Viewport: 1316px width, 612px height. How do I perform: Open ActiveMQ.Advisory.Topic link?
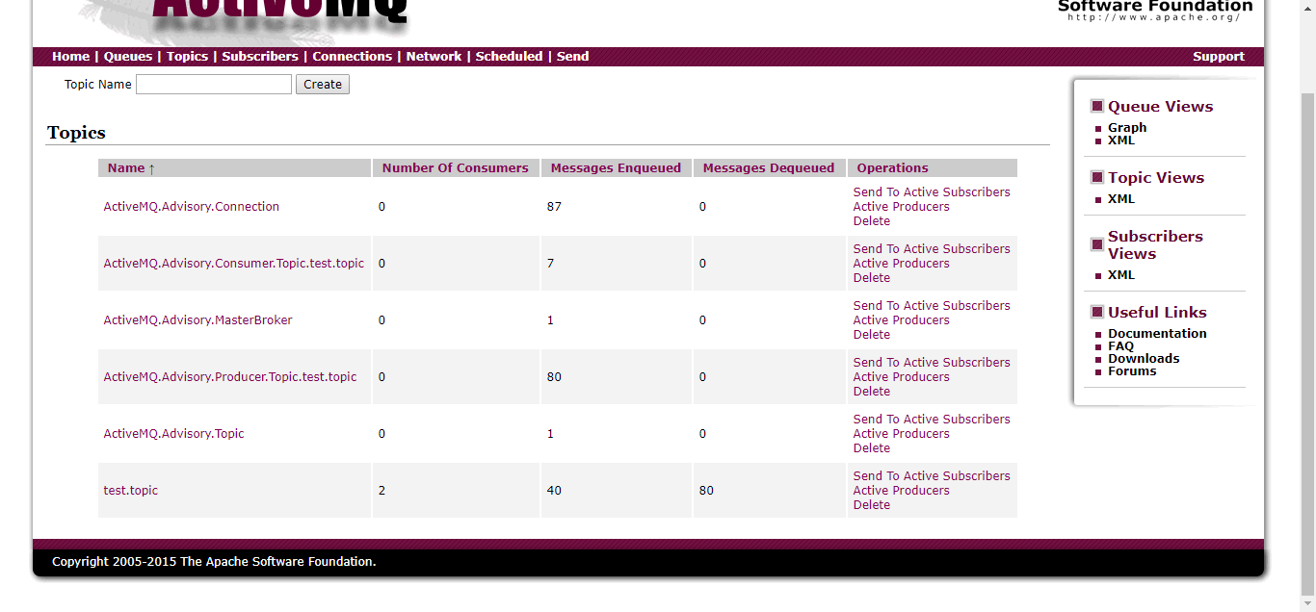click(x=174, y=434)
